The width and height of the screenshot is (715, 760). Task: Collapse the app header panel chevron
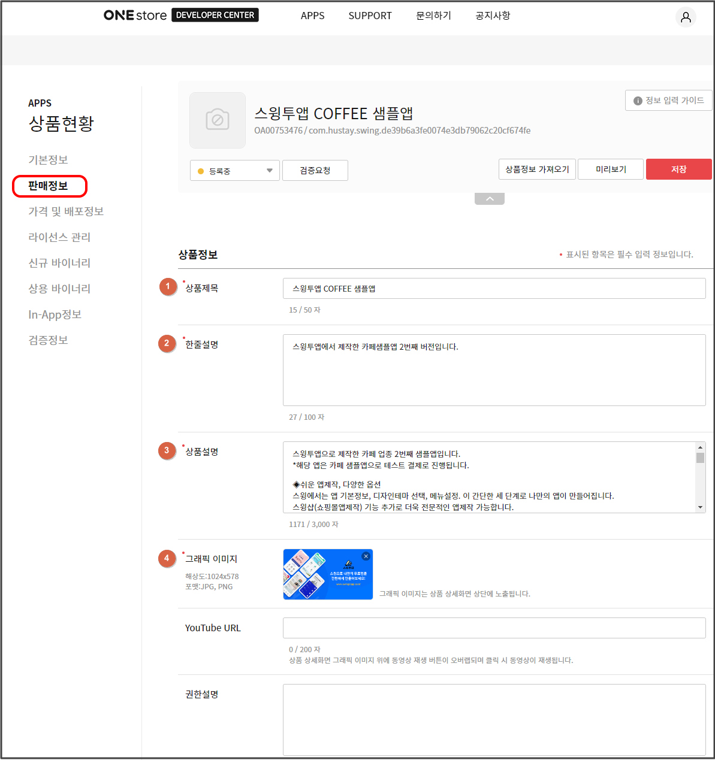click(490, 199)
